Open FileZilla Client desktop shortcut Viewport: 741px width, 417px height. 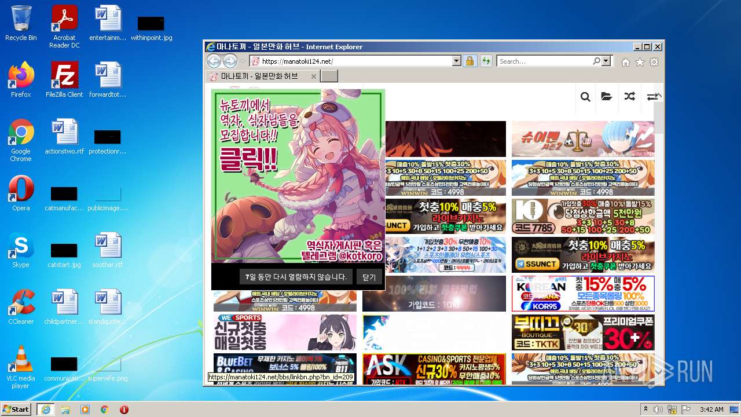pos(64,79)
